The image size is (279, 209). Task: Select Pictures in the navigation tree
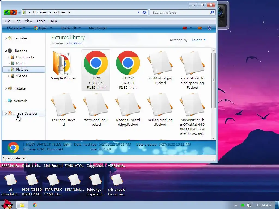(x=24, y=69)
